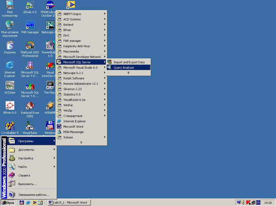Open the ACDSee desktop icon
This screenshot has height=206, width=276.
click(10, 86)
